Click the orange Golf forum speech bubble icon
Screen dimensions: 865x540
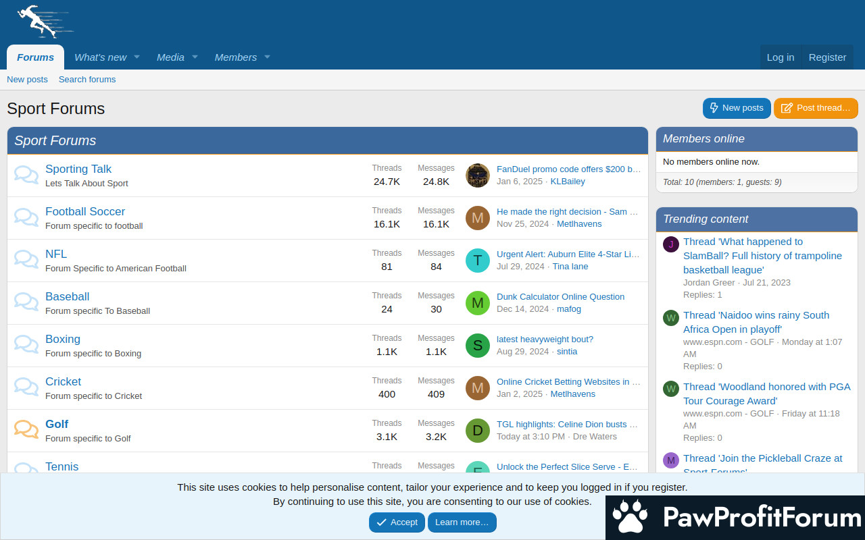[26, 430]
